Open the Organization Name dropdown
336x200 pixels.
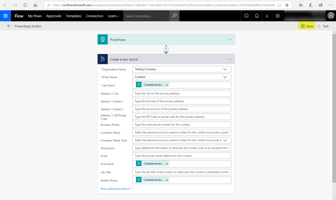(x=225, y=69)
